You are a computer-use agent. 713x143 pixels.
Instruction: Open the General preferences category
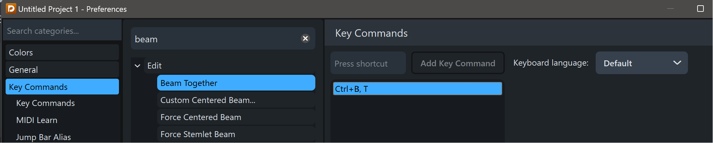(62, 70)
